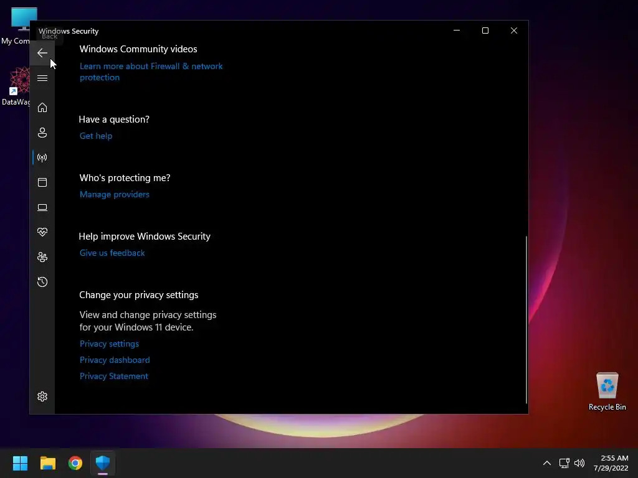The height and width of the screenshot is (478, 638).
Task: Click the Have a question? heading
Action: coord(114,119)
